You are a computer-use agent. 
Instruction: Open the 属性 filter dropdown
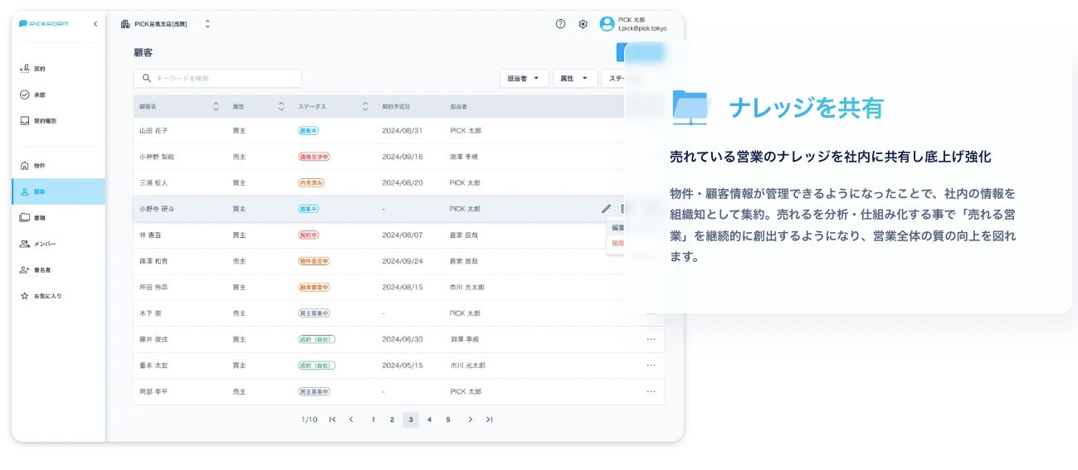[x=575, y=79]
